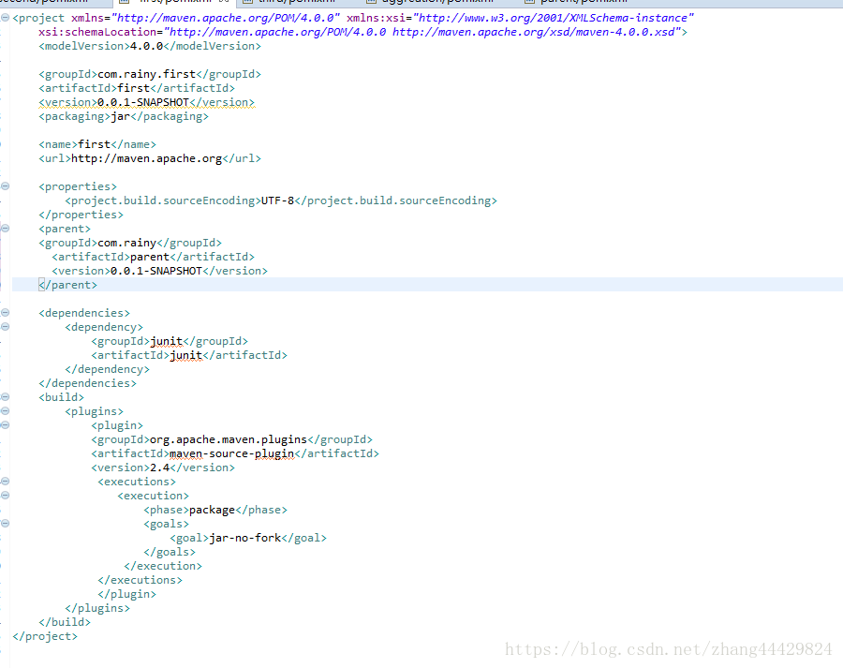Click the closing plugins tag
This screenshot has height=668, width=843.
pyautogui.click(x=97, y=608)
